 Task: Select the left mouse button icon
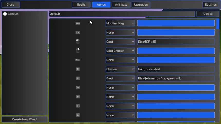tap(78, 41)
